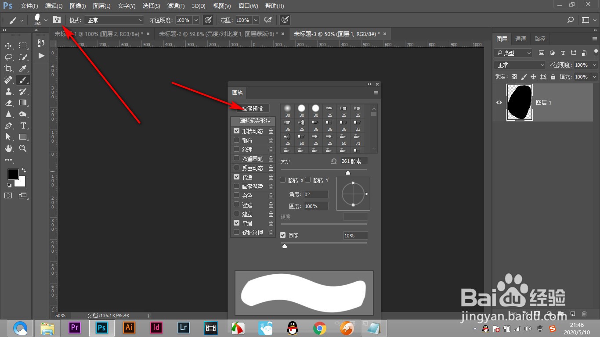The height and width of the screenshot is (337, 600).
Task: Select the Crop tool
Action: 8,68
